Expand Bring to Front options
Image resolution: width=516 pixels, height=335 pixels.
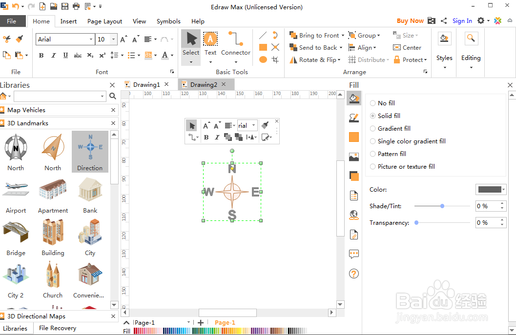[x=343, y=35]
